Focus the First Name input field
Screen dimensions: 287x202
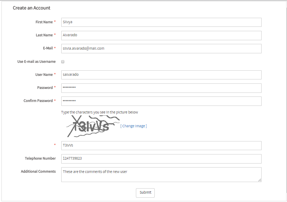(x=161, y=22)
